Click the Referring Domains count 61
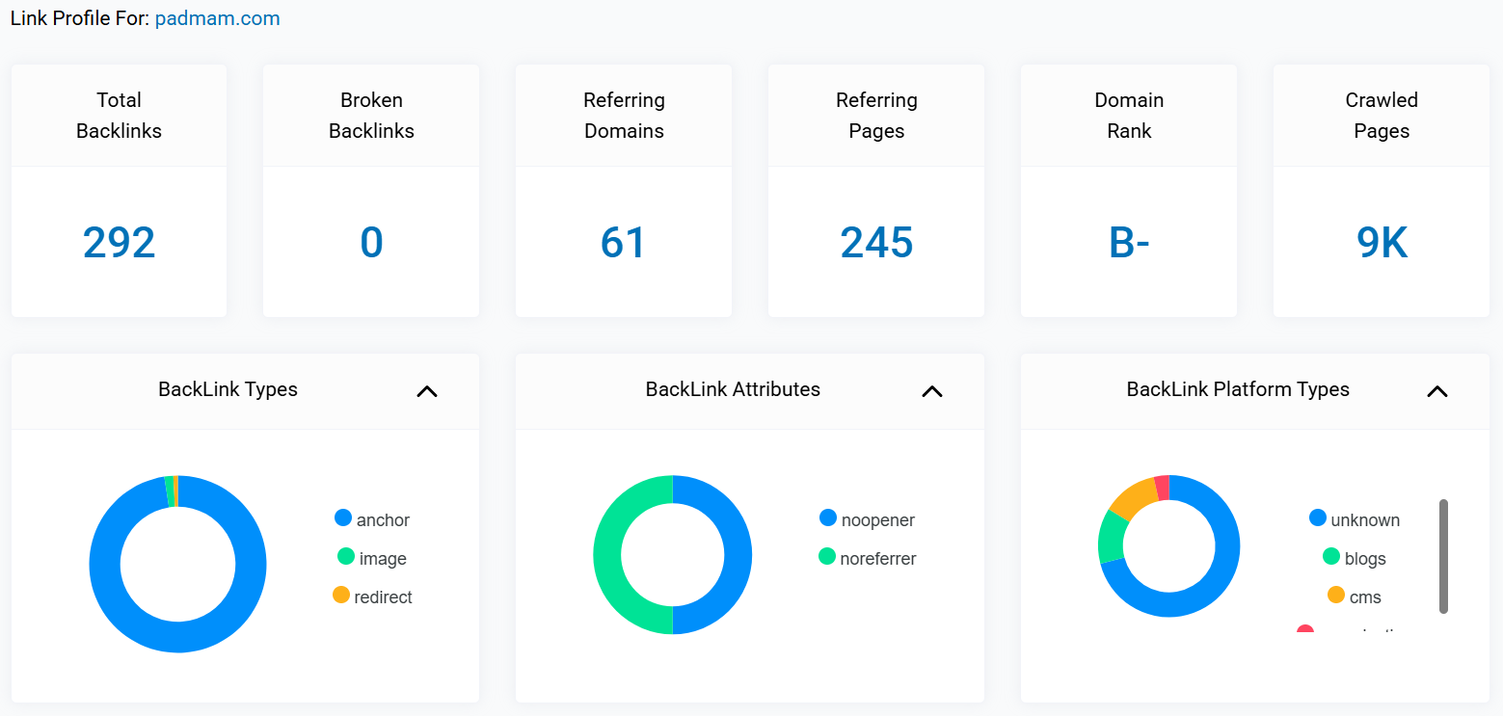Viewport: 1503px width, 716px height. click(x=624, y=242)
